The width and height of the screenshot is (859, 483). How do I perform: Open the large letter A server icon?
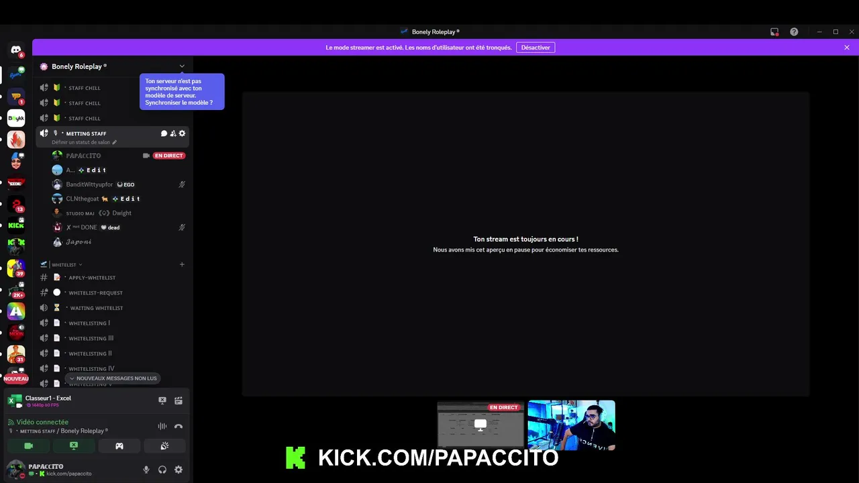pos(16,311)
